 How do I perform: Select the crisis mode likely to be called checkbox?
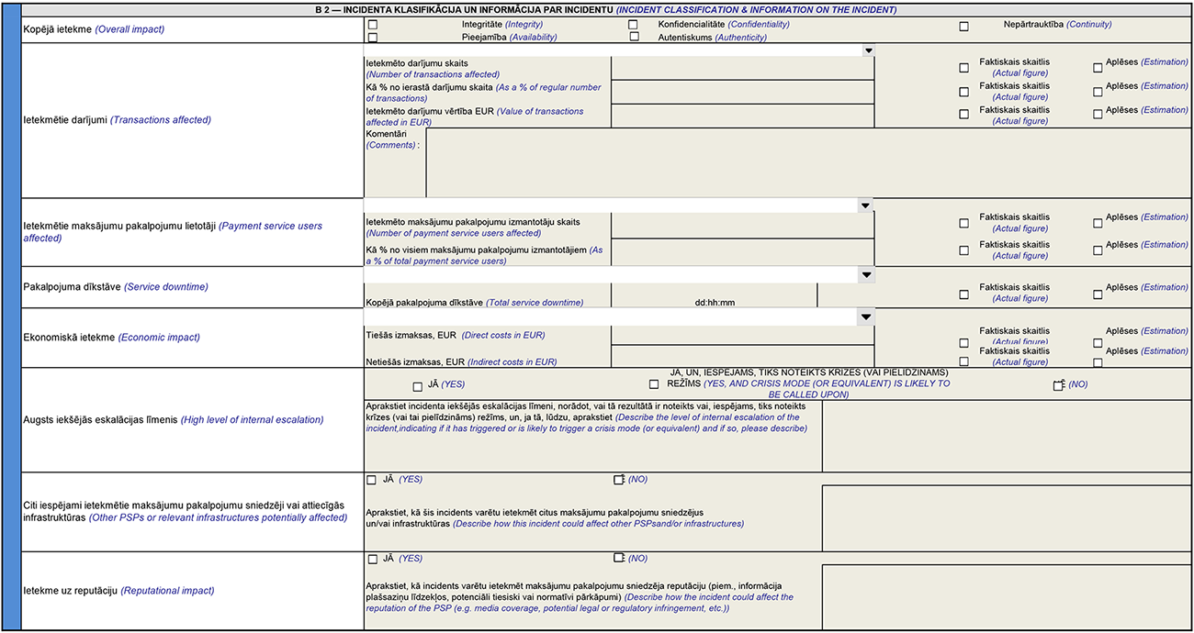(654, 384)
